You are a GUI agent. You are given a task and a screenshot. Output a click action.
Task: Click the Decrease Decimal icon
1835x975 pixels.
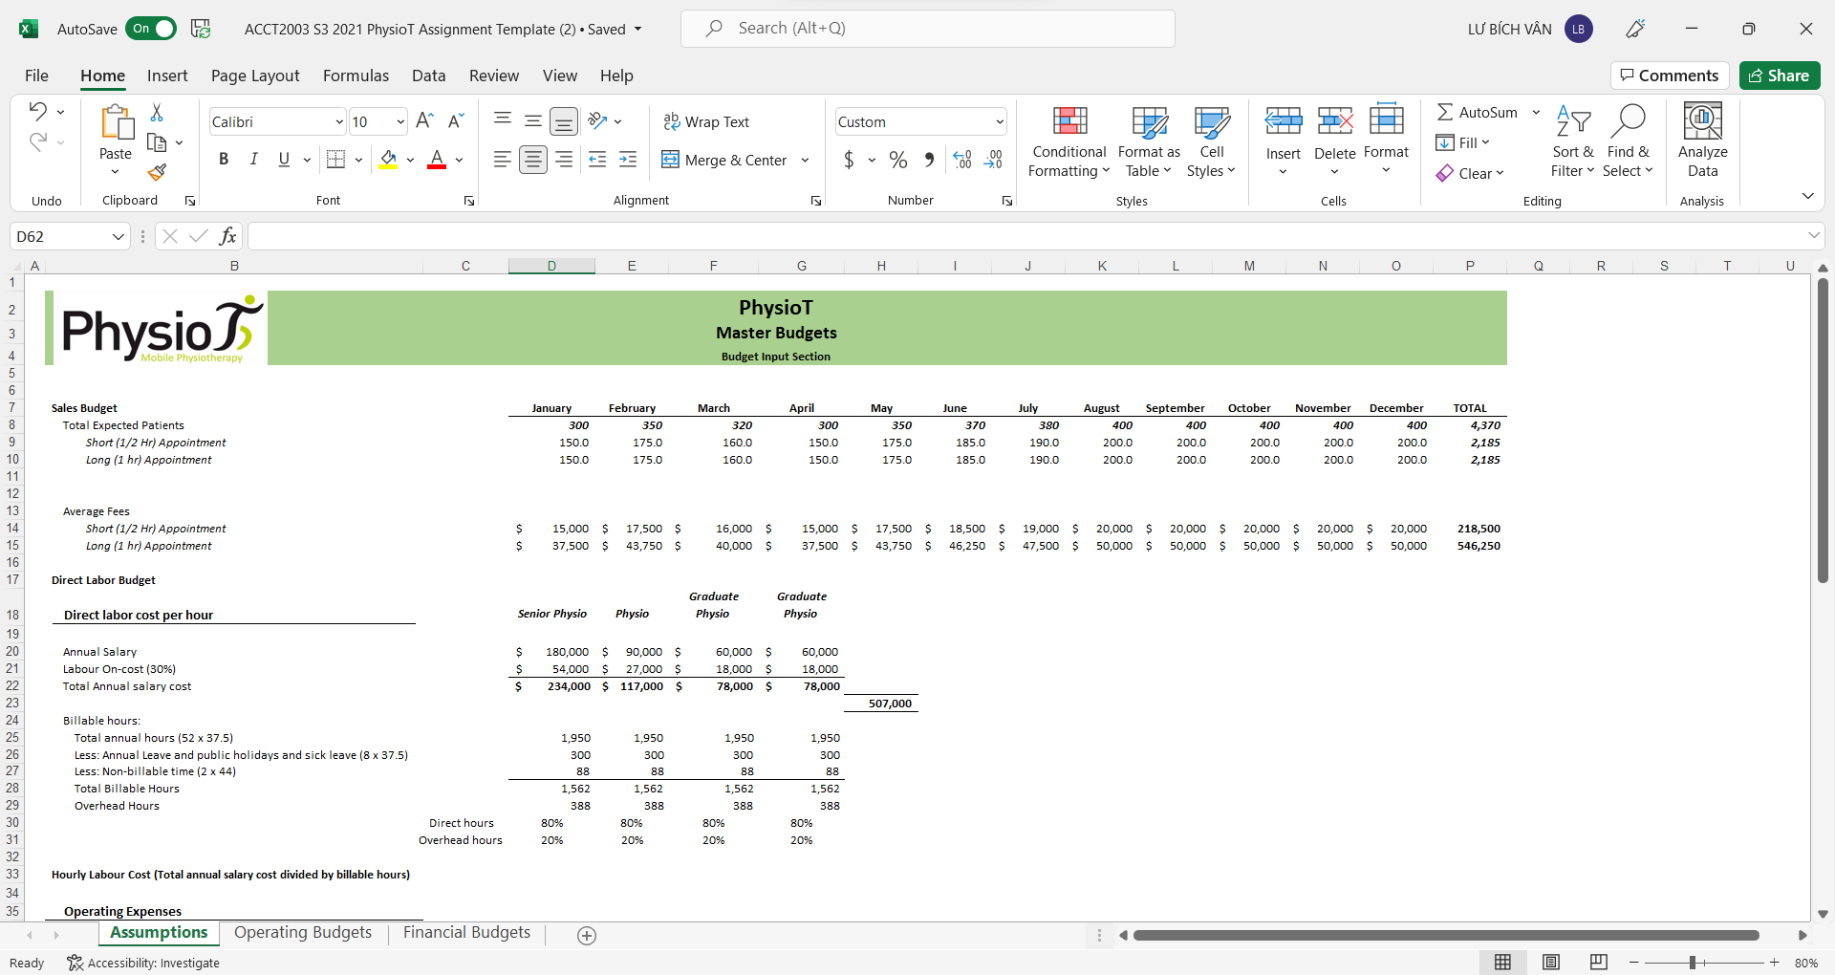coord(994,160)
